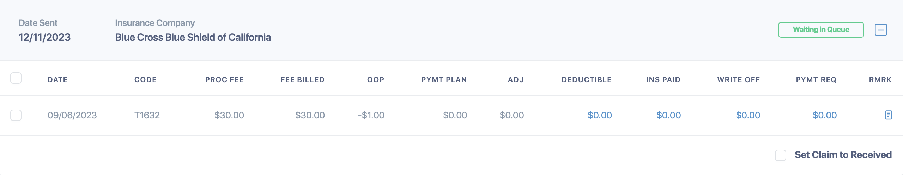This screenshot has width=903, height=175.
Task: Open the remark note icon
Action: pos(889,115)
